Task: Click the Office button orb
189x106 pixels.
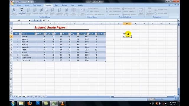Action: pyautogui.click(x=12, y=3)
